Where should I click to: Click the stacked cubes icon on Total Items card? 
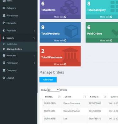pyautogui.click(x=69, y=7)
